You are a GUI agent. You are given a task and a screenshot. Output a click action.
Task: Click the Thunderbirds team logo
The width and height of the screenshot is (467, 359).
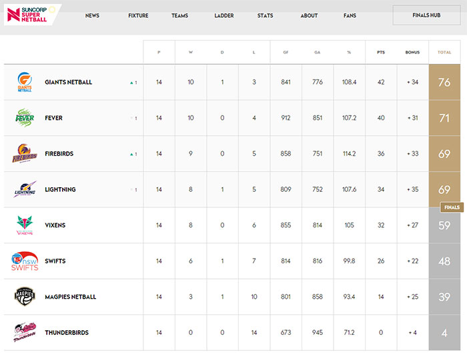coord(25,332)
